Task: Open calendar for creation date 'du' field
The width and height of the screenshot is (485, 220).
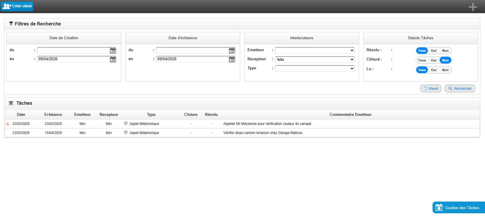Action: click(113, 51)
